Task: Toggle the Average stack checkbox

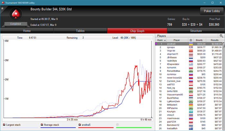Action: (x=42, y=125)
